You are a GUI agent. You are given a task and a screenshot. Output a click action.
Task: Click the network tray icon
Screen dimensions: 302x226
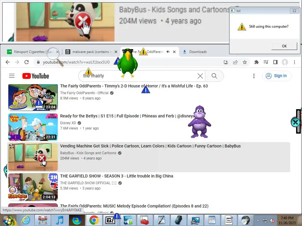(265, 221)
